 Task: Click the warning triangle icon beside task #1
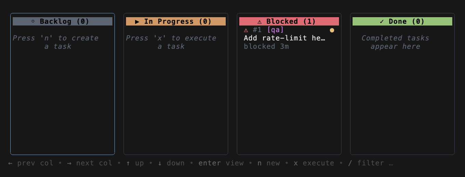[x=246, y=30]
